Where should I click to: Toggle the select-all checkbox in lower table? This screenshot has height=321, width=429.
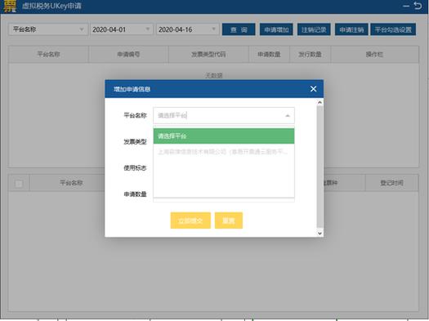pyautogui.click(x=19, y=184)
